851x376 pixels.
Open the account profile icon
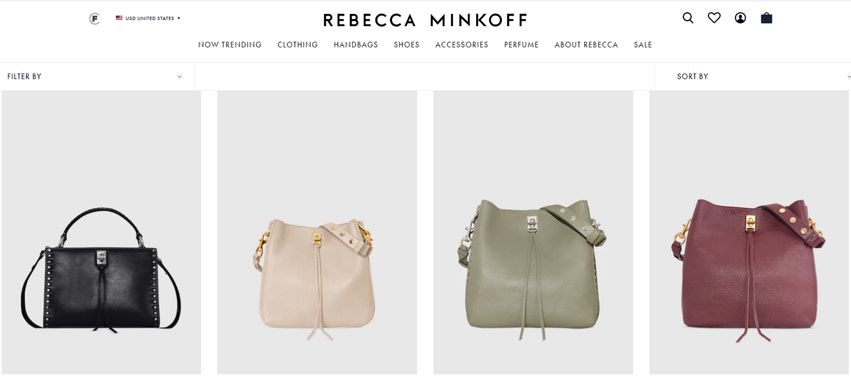(x=740, y=18)
